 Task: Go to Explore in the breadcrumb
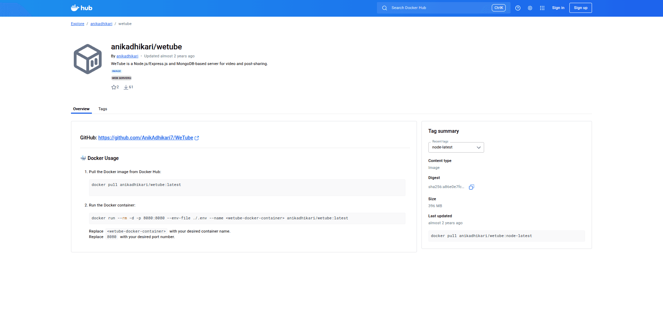coord(78,24)
